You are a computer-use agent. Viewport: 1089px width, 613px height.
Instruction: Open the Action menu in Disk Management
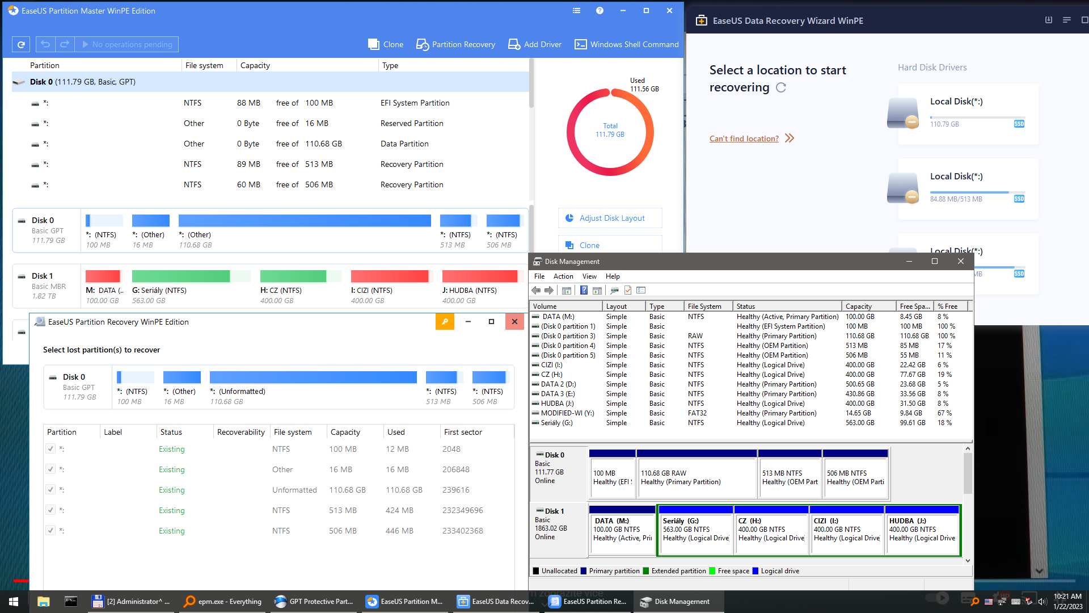pyautogui.click(x=563, y=276)
